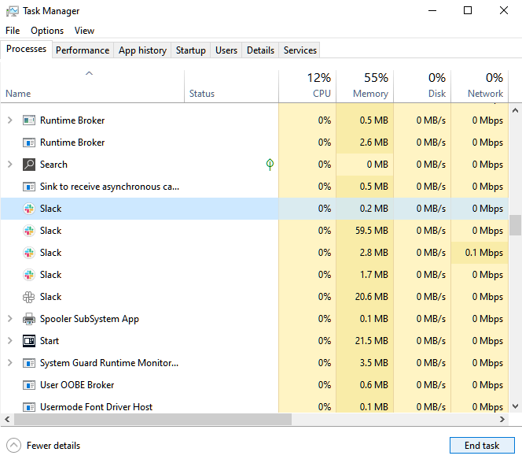
Task: Click the Fewer details link
Action: click(x=53, y=446)
